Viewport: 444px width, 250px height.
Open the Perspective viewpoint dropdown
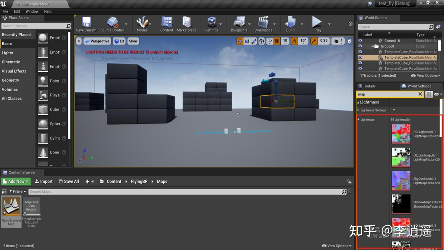pyautogui.click(x=97, y=41)
